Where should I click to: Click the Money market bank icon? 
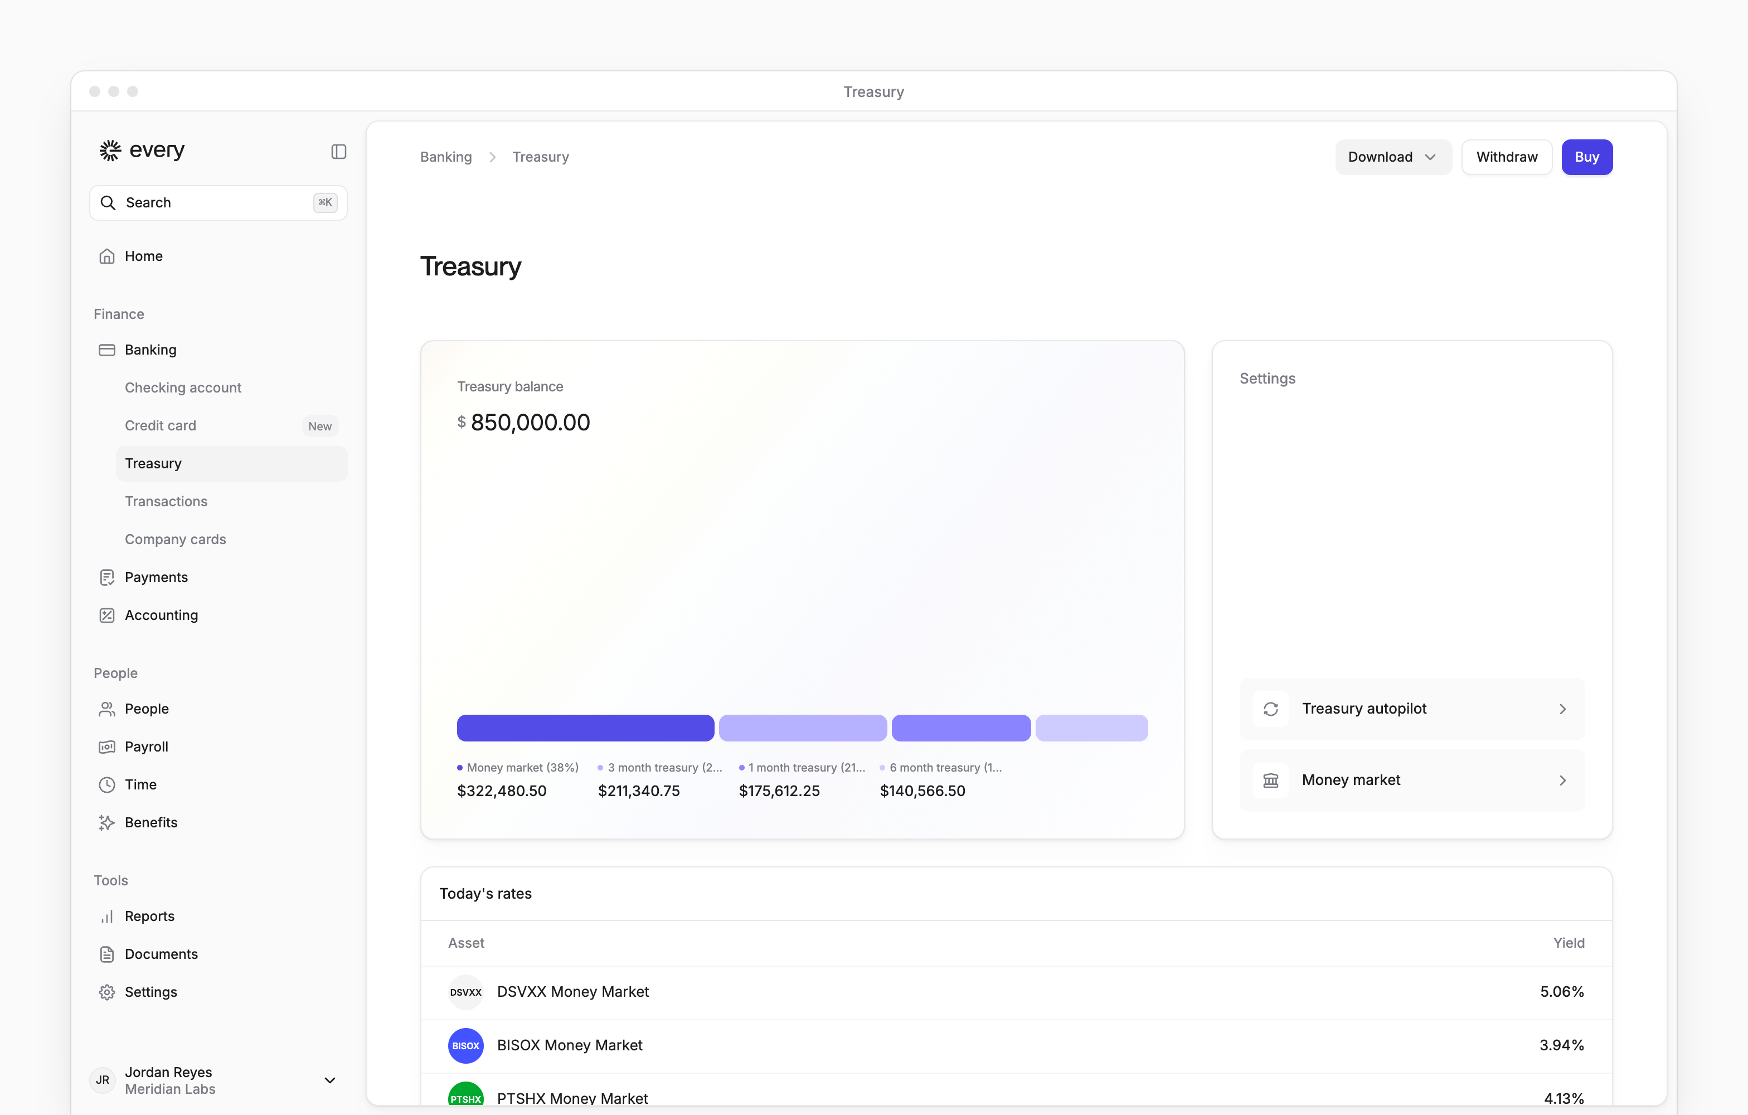tap(1270, 780)
